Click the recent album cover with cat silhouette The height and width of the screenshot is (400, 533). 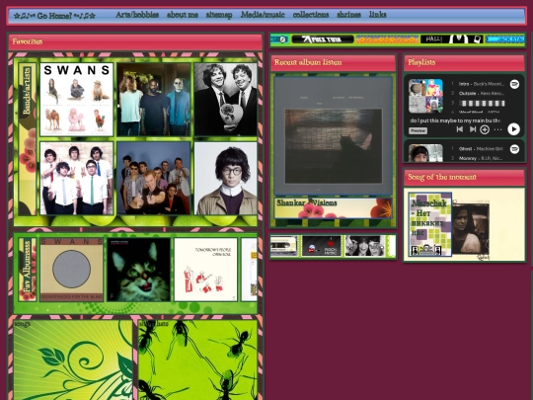click(x=334, y=136)
